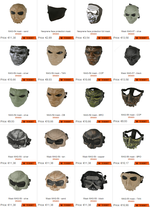The height and width of the screenshot is (208, 150).
Task: Follow Dragon brand link under MAS-56 BRO
Action: click(131, 159)
